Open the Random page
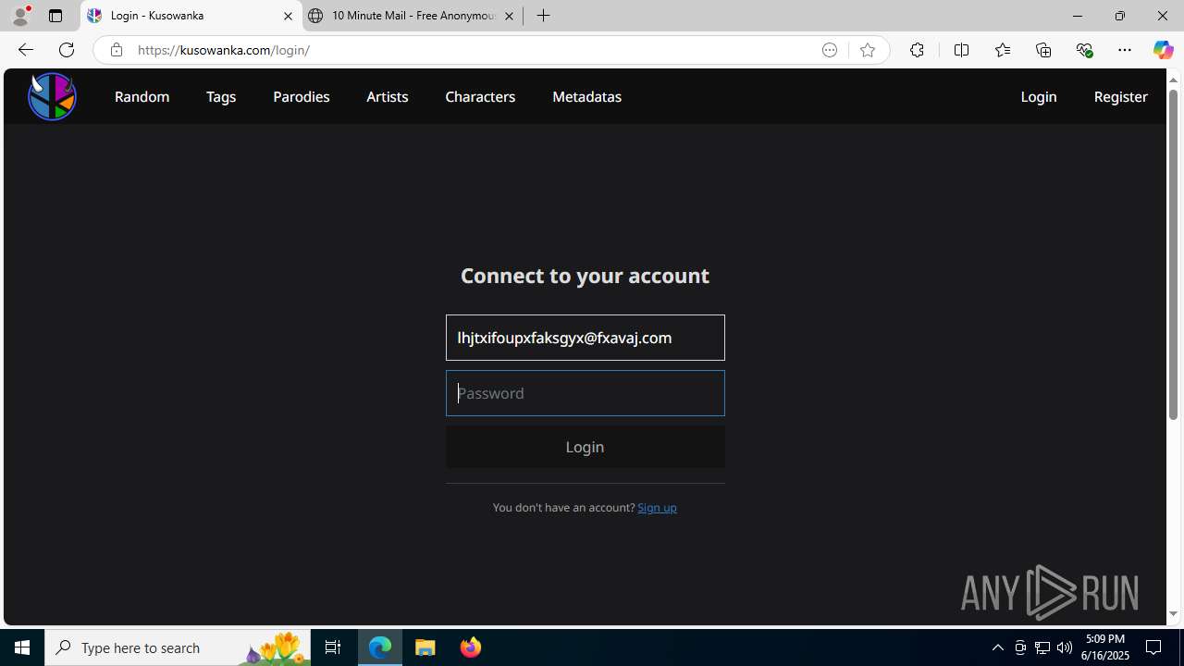Image resolution: width=1184 pixels, height=666 pixels. pos(142,96)
